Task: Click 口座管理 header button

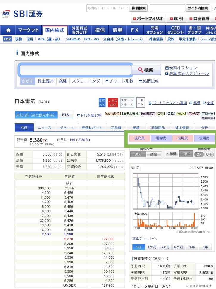Action: coord(199,18)
